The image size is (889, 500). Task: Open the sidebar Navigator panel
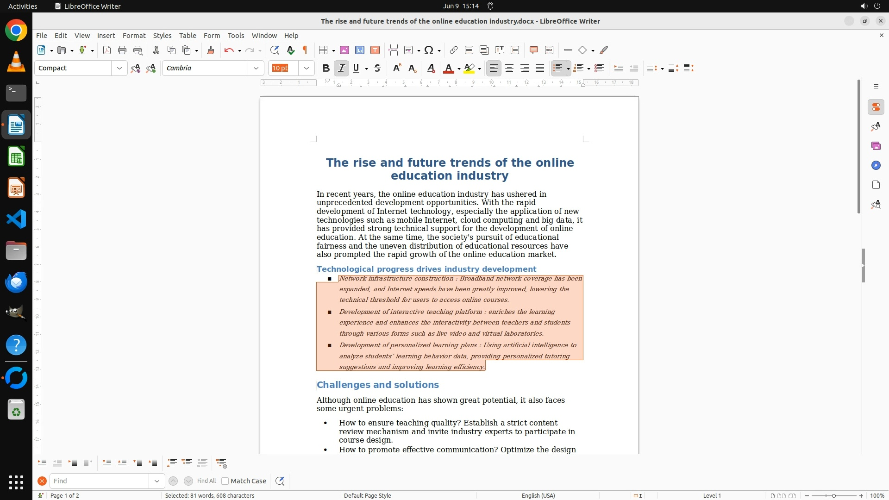[876, 165]
